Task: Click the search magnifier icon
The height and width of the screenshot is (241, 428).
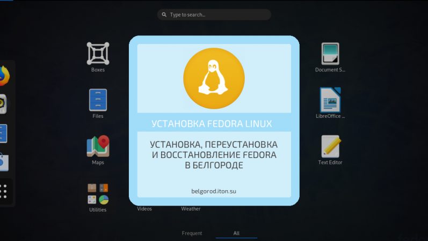Action: (164, 14)
